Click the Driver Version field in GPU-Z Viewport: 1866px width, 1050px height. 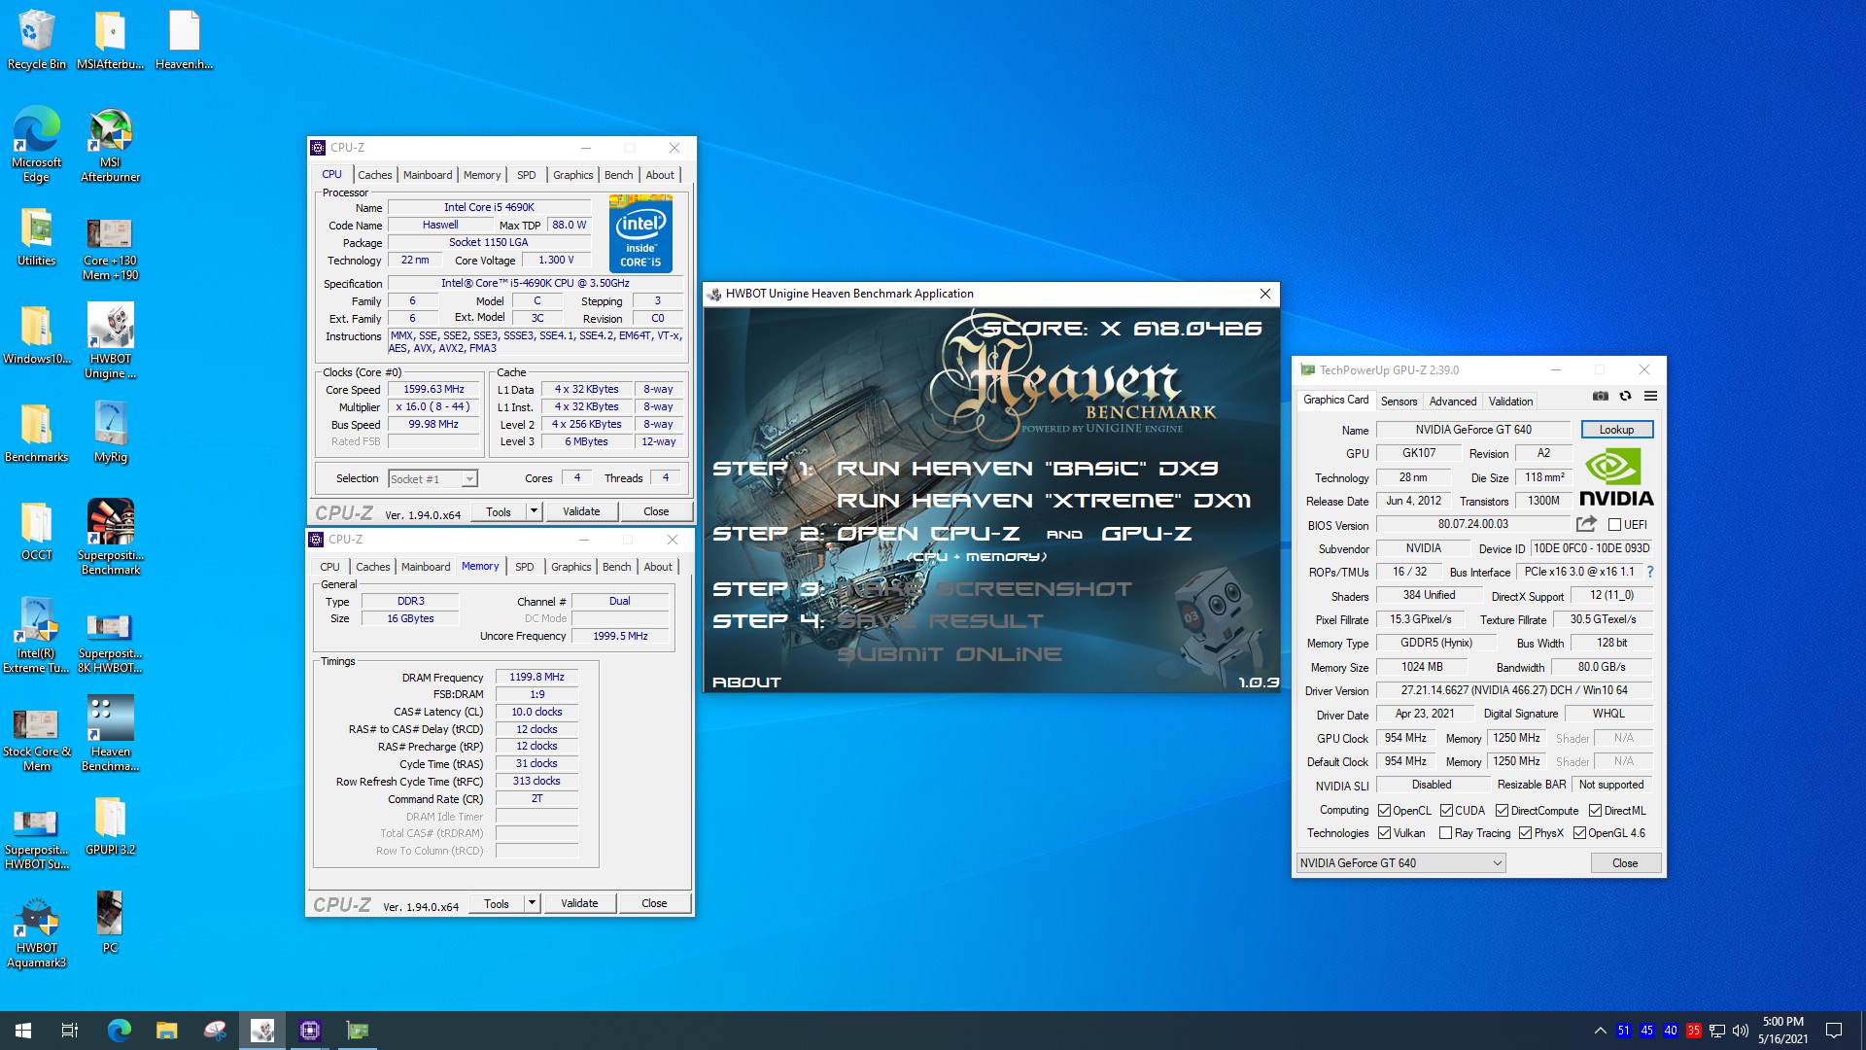point(1514,690)
